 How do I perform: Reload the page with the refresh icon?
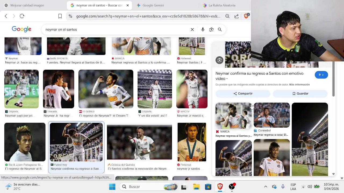tap(22, 16)
